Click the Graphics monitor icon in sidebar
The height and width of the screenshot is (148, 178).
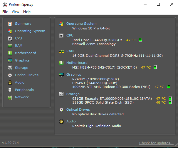point(10,61)
